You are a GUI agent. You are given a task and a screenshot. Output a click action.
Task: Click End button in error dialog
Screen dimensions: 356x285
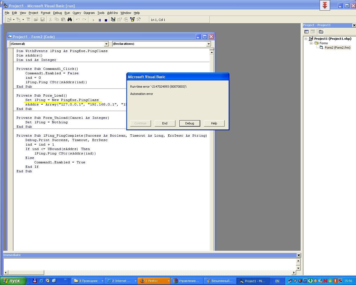(x=165, y=123)
